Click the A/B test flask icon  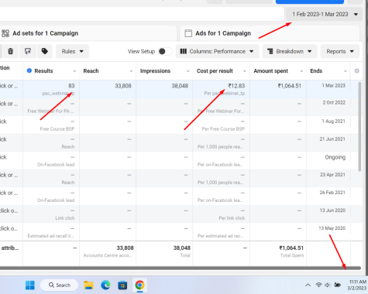coord(28,51)
